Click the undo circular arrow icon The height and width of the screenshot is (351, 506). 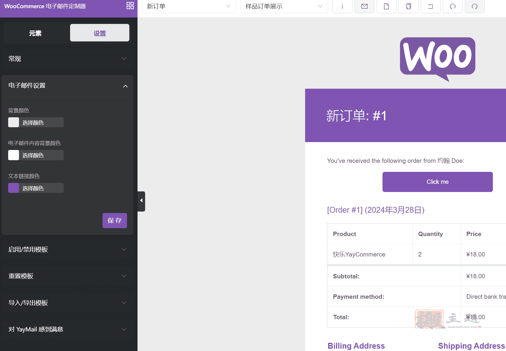click(453, 6)
